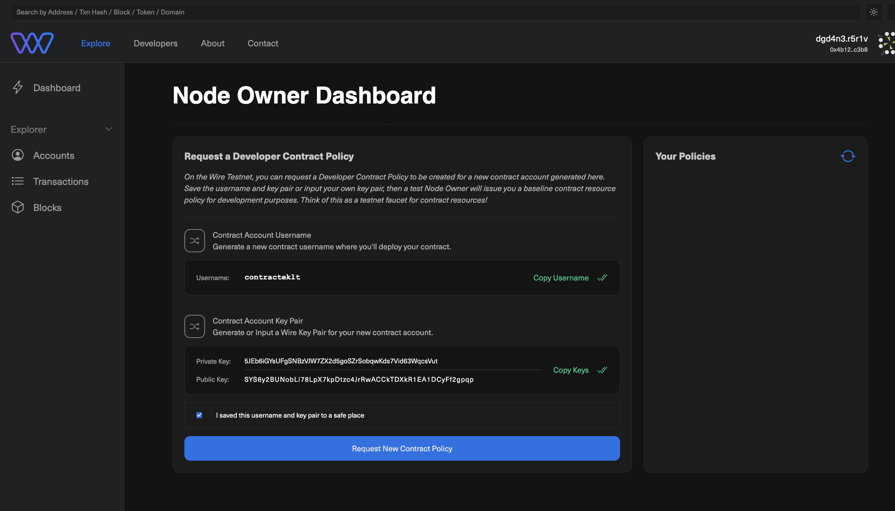Click Copy Username

coord(561,278)
